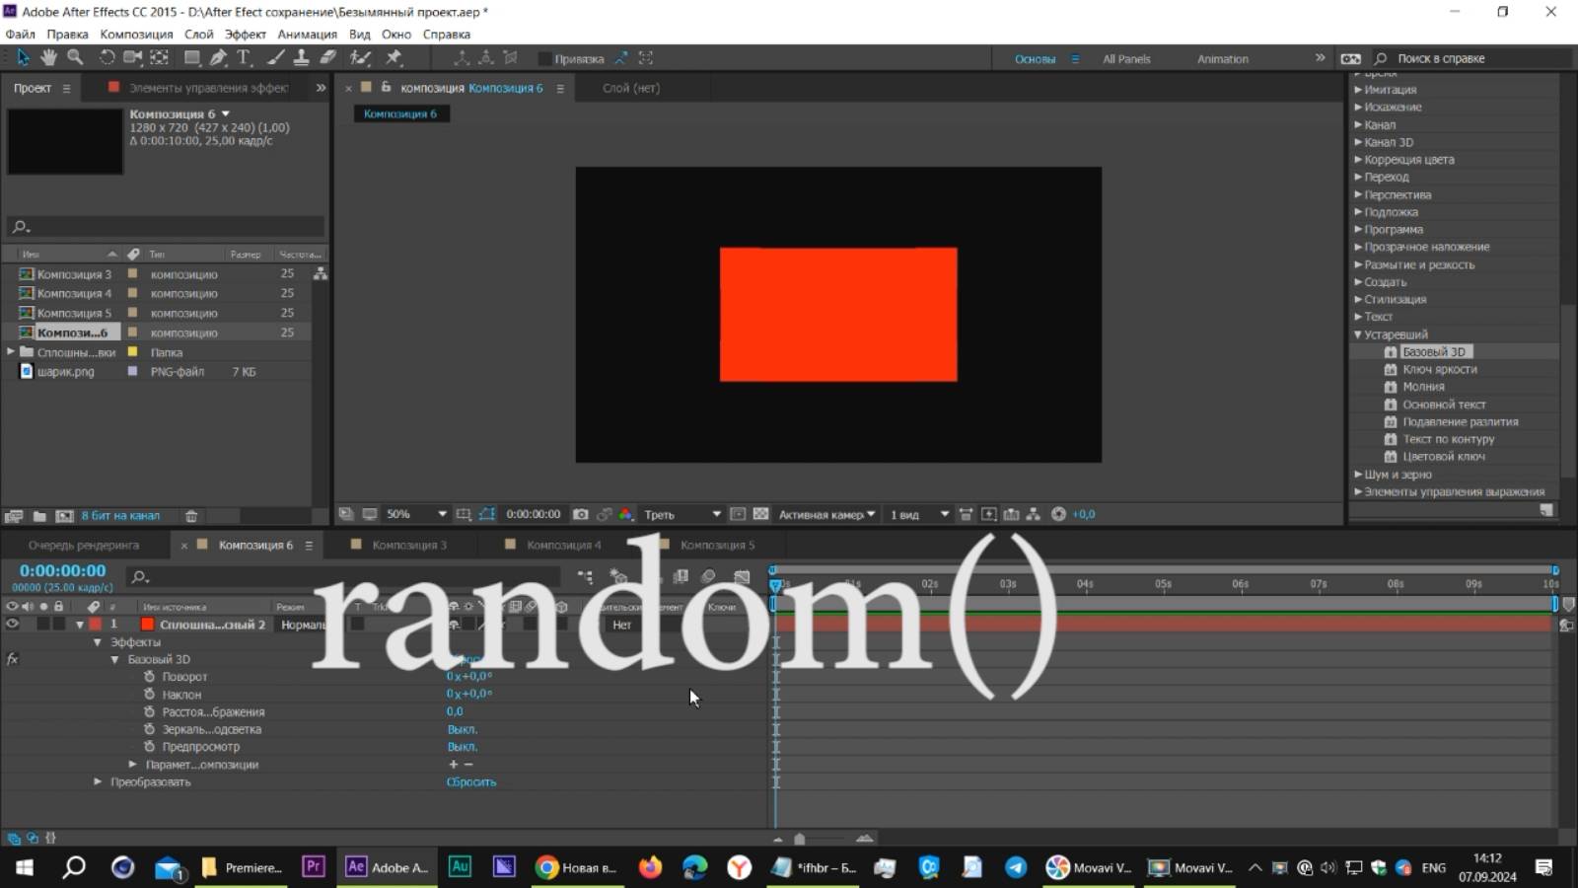1578x888 pixels.
Task: Click the reset exposure icon
Action: [x=1058, y=514]
